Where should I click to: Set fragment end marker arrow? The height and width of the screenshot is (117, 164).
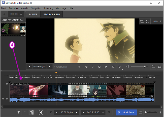tap(109, 112)
